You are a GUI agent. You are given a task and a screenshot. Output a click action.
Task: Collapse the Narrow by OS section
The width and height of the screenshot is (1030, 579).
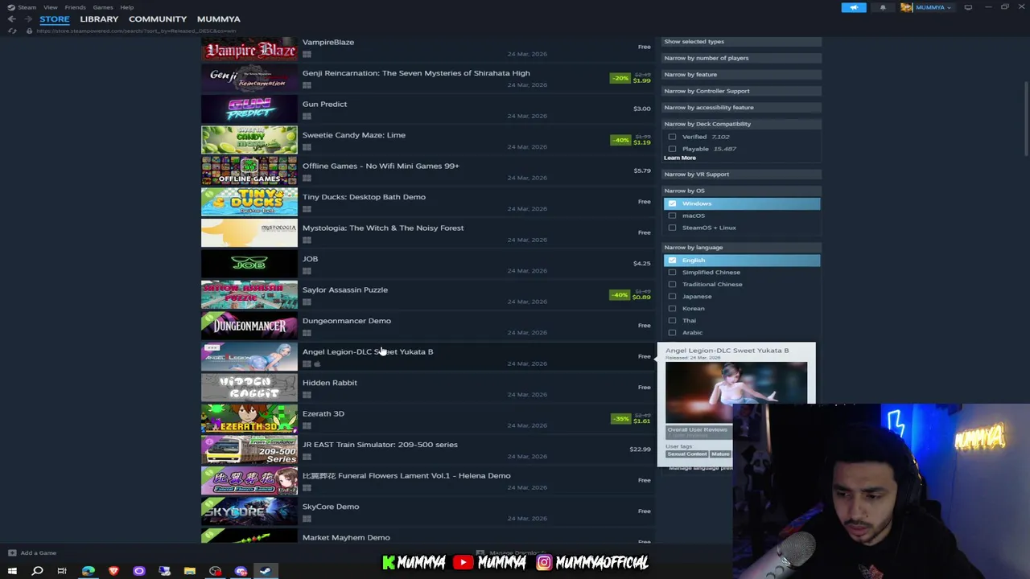click(x=740, y=191)
